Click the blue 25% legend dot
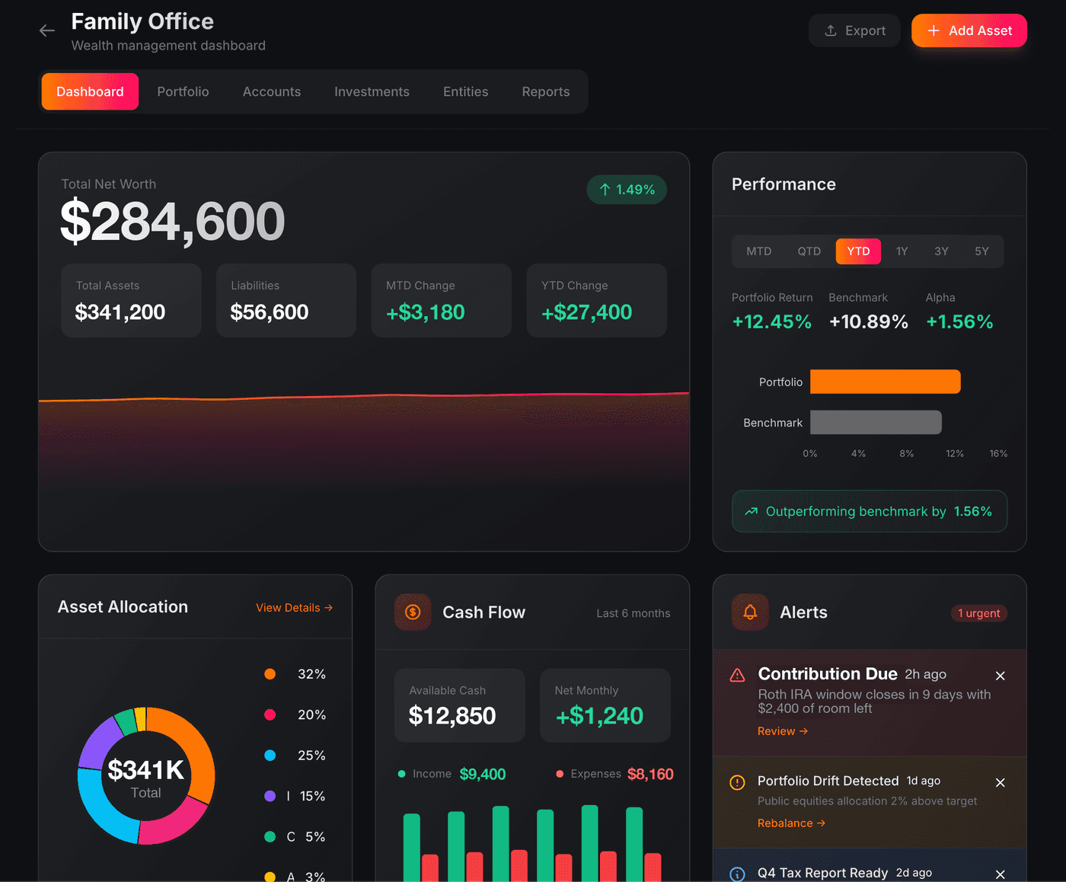Viewport: 1066px width, 882px height. coord(270,756)
